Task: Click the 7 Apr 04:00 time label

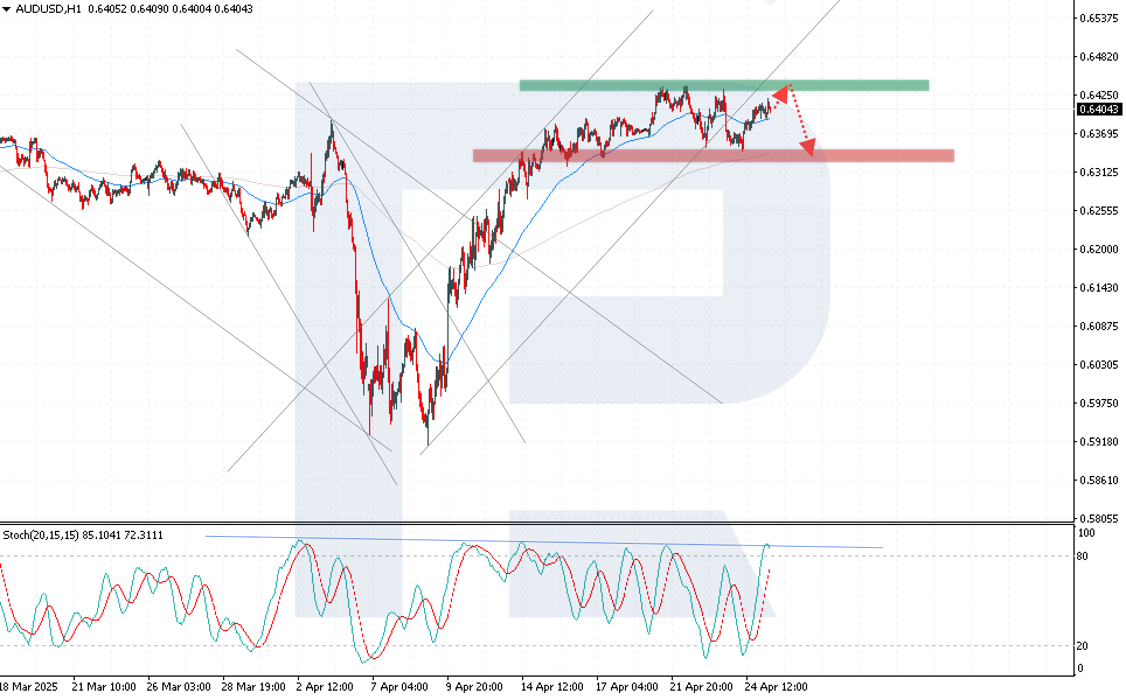Action: 399,687
